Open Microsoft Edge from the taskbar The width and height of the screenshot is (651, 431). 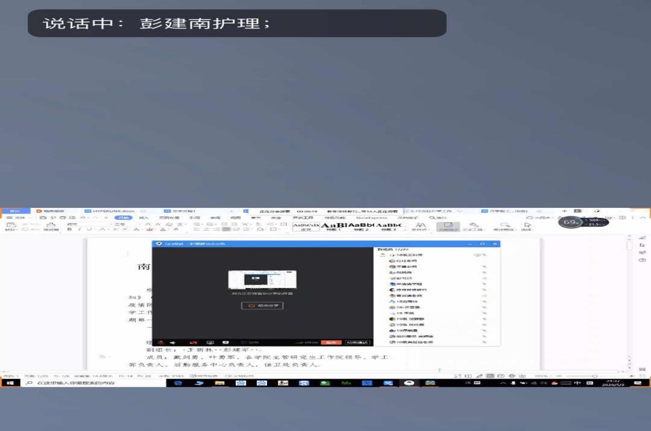tap(178, 383)
